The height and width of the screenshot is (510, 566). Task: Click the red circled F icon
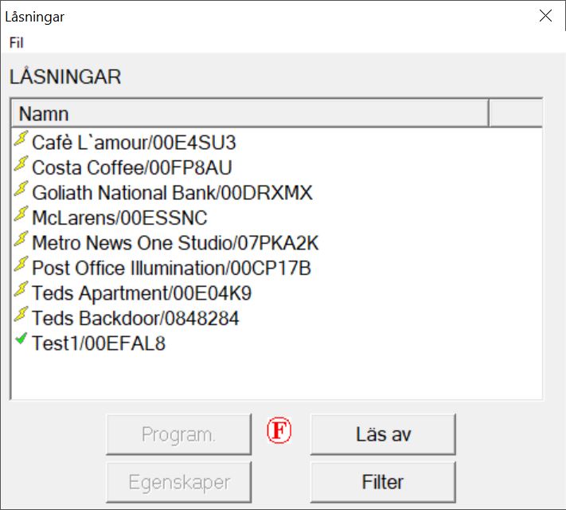279,432
